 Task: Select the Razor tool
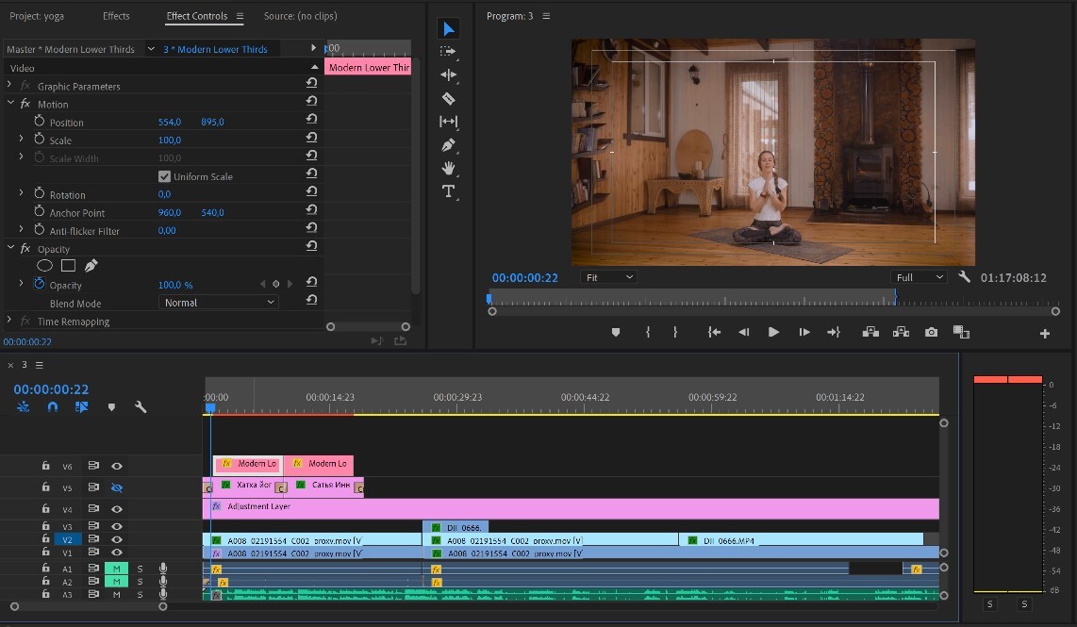point(449,98)
